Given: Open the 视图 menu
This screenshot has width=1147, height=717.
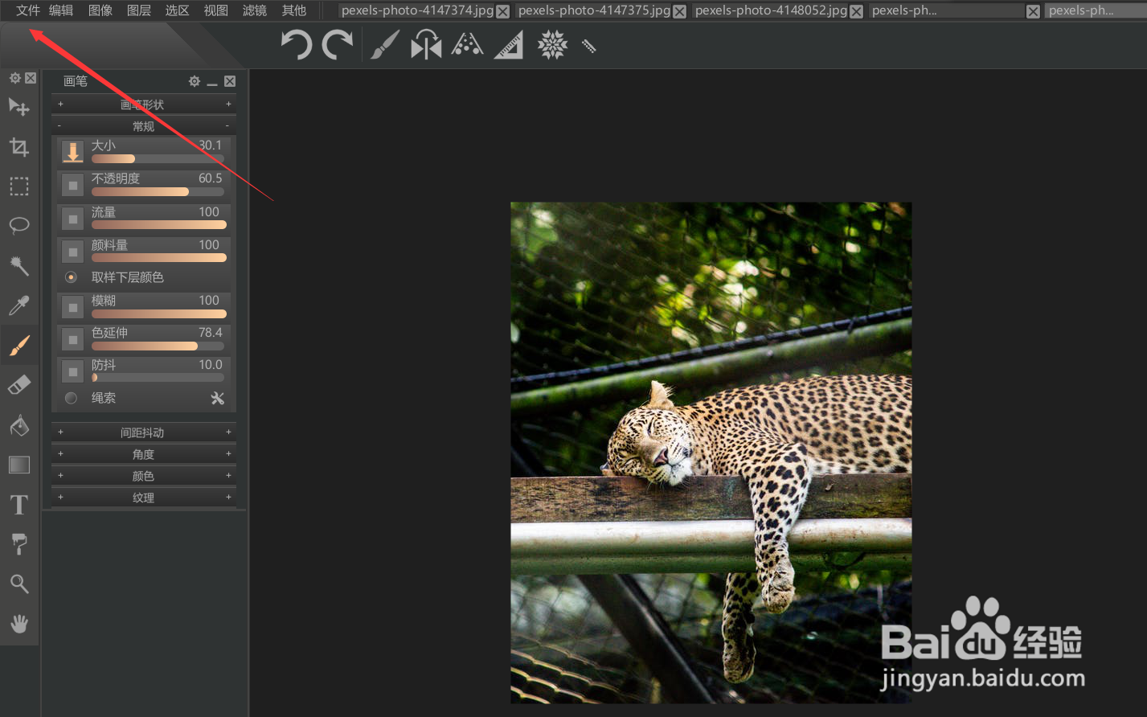Looking at the screenshot, I should tap(216, 10).
